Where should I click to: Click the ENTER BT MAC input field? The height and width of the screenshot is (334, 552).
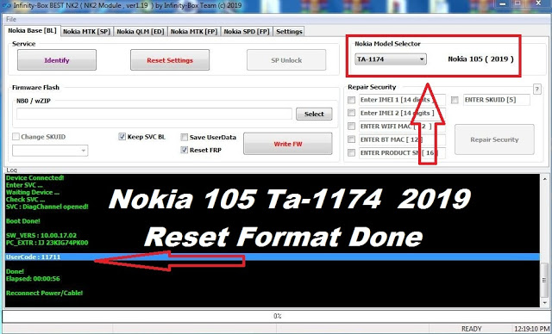point(402,139)
